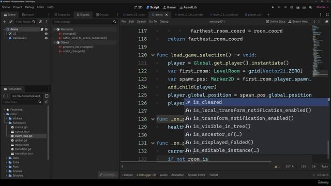Toggle distraction-free mode icon
Image resolution: width=331 pixels, height=186 pixels.
coord(327,15)
